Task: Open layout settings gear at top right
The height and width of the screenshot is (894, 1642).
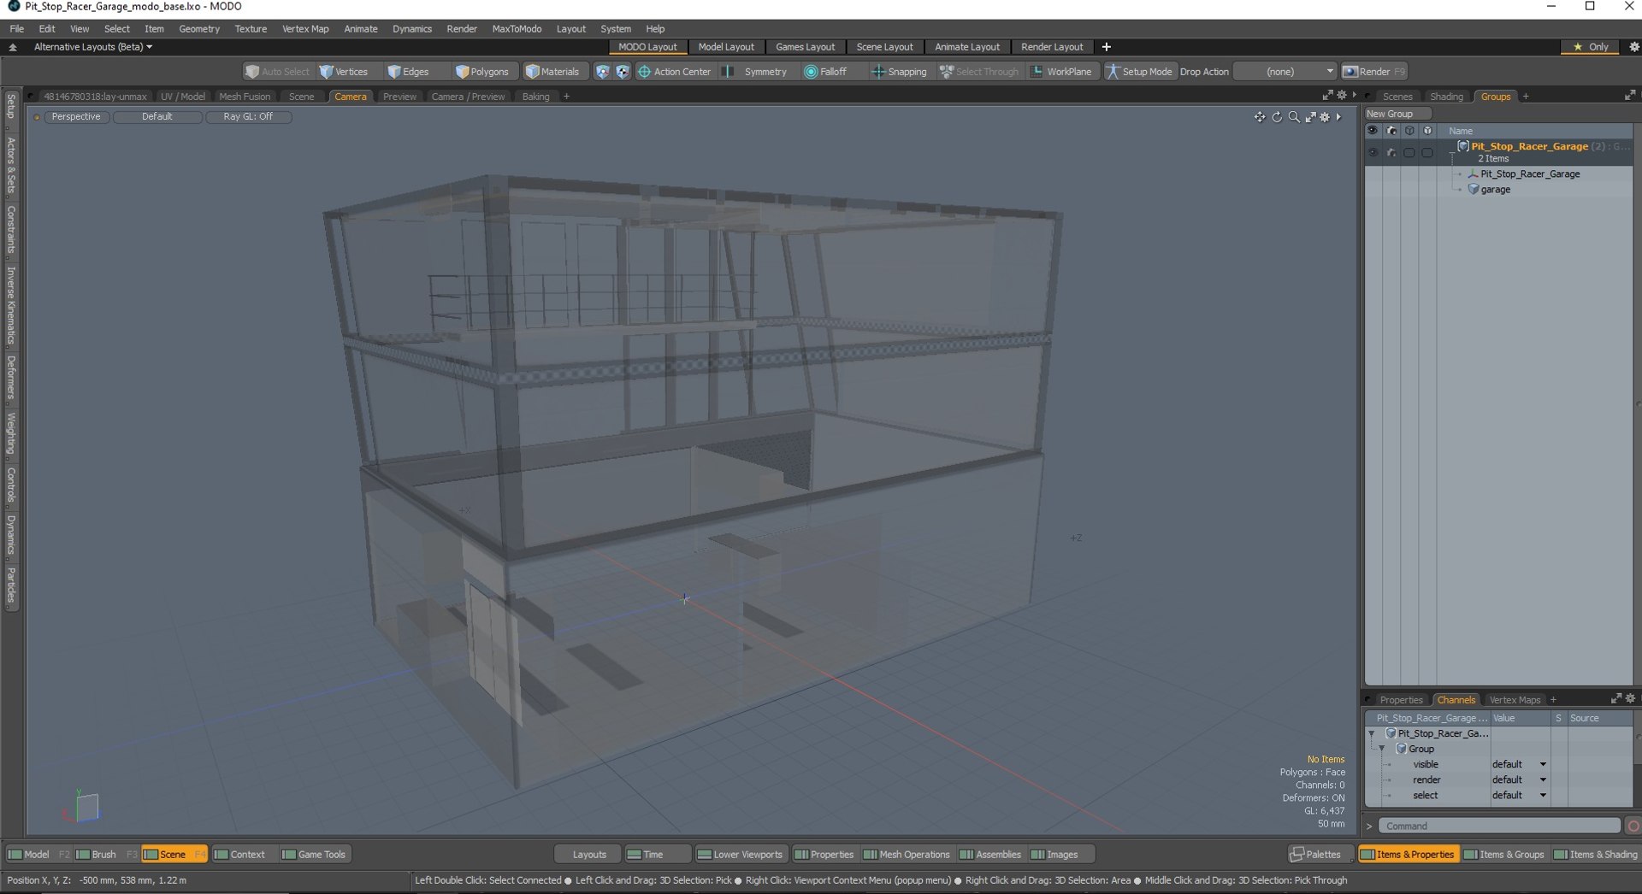Action: click(x=1633, y=47)
